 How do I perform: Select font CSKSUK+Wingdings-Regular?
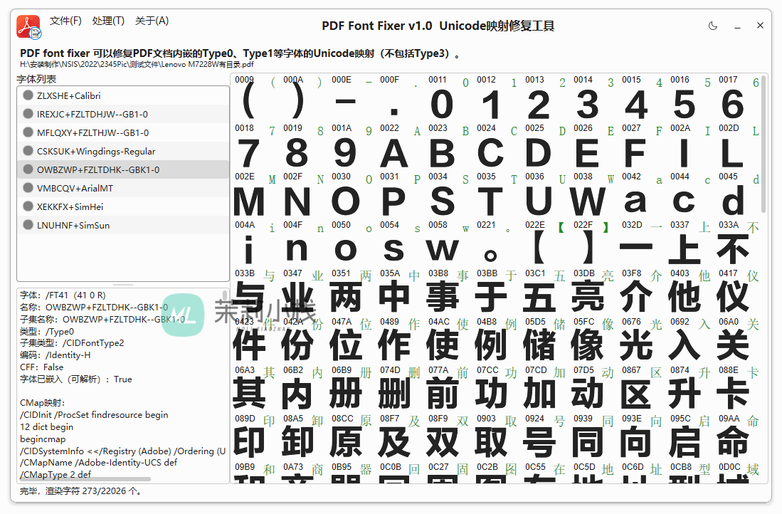click(x=123, y=151)
